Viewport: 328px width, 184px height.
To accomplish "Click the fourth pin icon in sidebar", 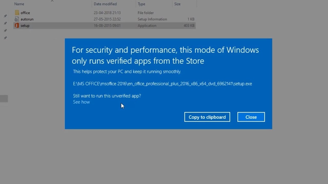I will pyautogui.click(x=5, y=38).
